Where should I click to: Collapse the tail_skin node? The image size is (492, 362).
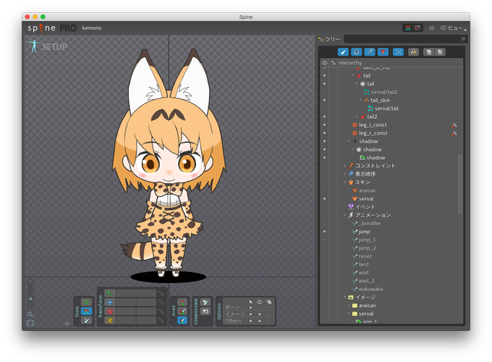pyautogui.click(x=360, y=100)
